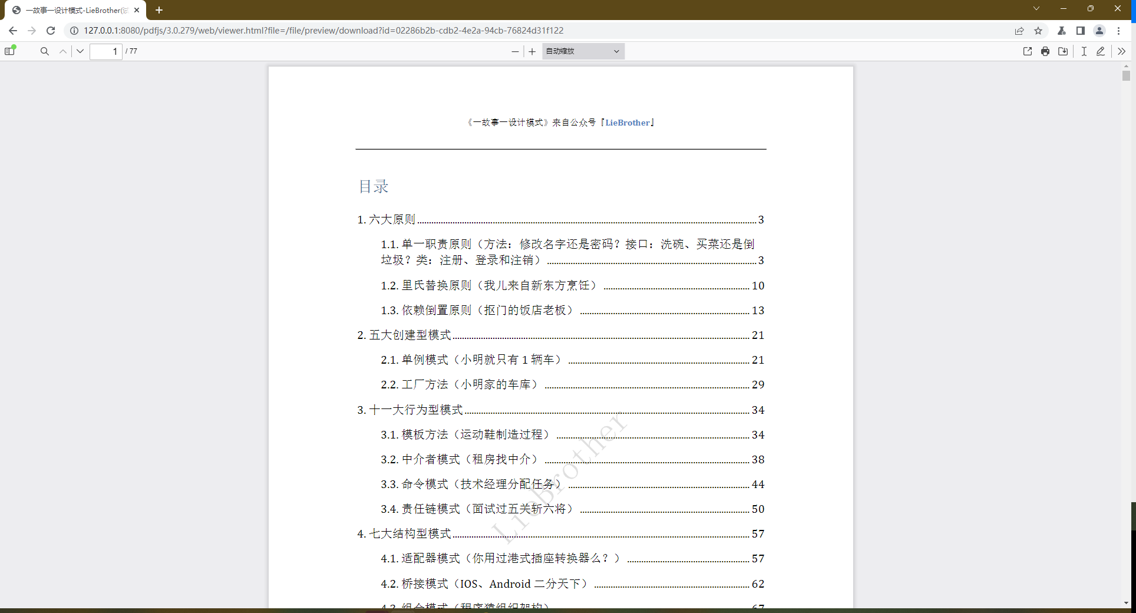Zoom in with the plus button
This screenshot has width=1136, height=613.
(532, 51)
